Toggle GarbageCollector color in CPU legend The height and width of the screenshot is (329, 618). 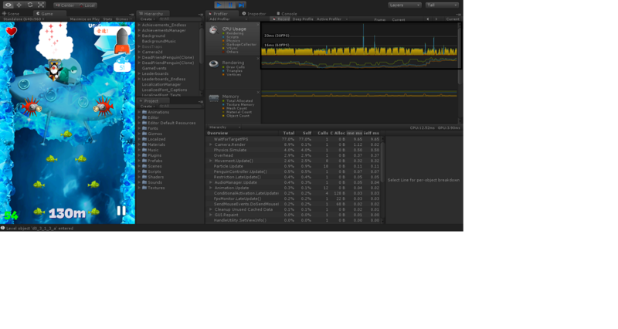click(223, 45)
